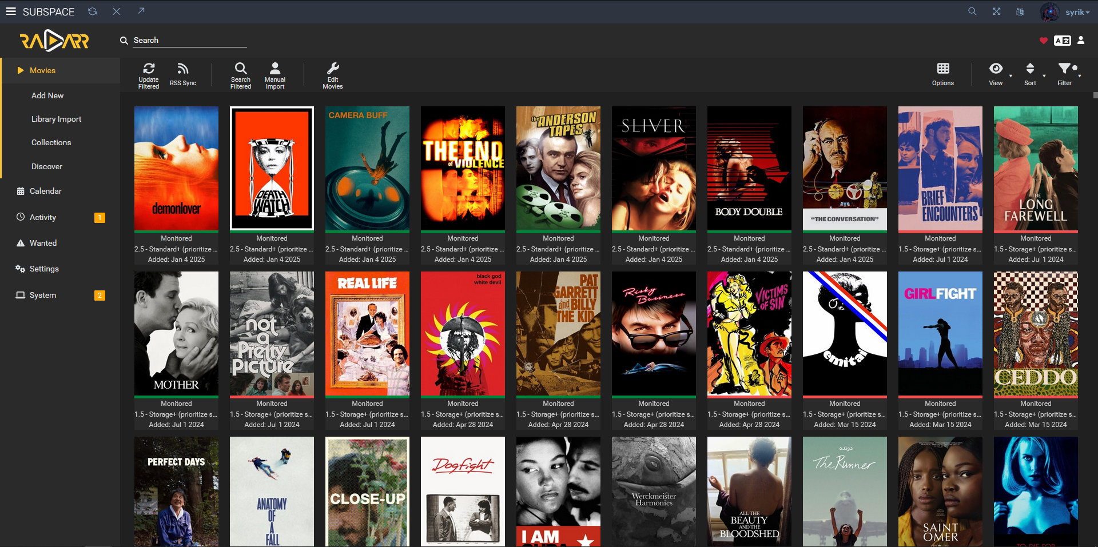
Task: Open Edit Movies wrench tool
Action: point(333,69)
